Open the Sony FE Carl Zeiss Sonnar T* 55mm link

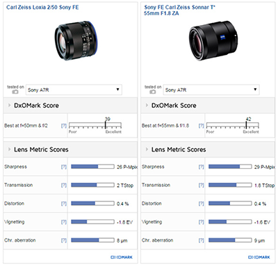(179, 10)
